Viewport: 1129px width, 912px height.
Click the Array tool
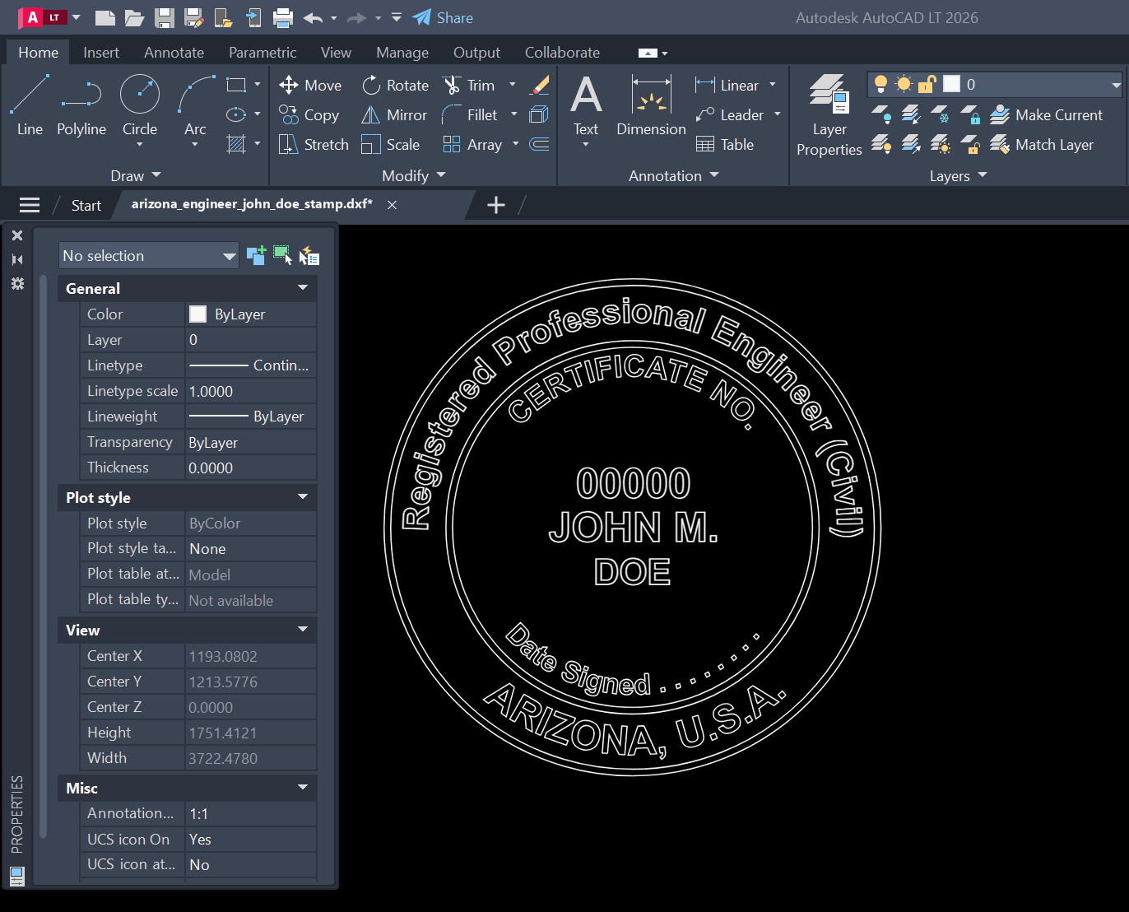click(x=472, y=144)
